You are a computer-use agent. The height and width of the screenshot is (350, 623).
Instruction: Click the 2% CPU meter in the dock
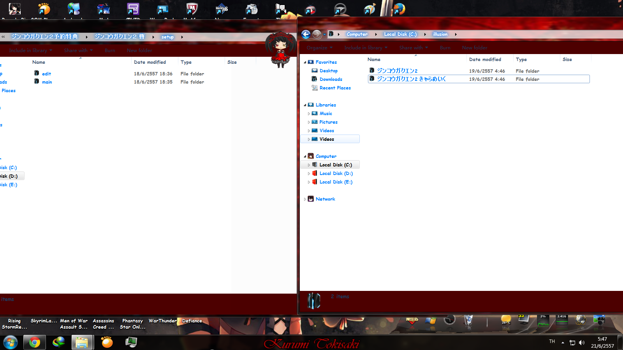(x=543, y=320)
